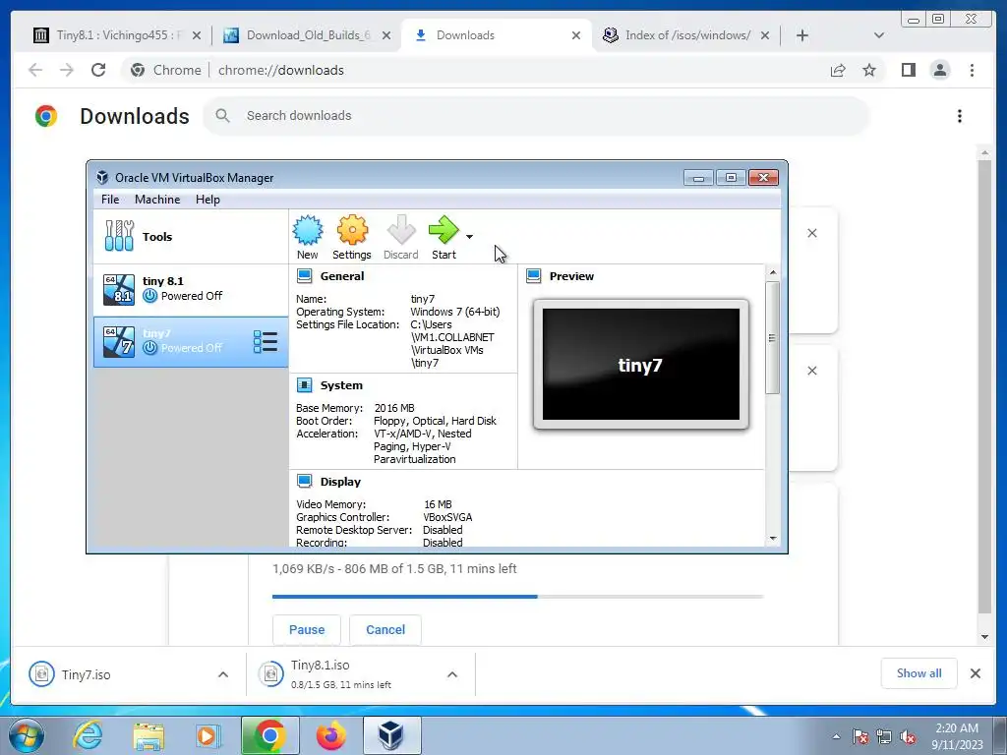Open the Machine menu in VirtualBox
Image resolution: width=1007 pixels, height=755 pixels.
pyautogui.click(x=157, y=199)
